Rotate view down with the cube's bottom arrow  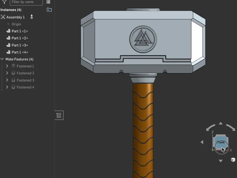coord(221,161)
